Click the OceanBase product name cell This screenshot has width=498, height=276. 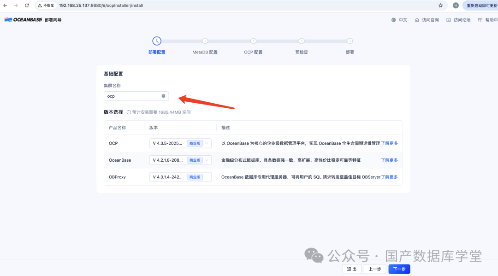[x=120, y=160]
